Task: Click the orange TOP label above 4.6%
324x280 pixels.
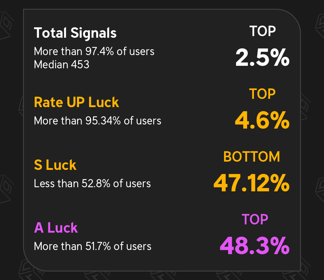Action: 262,94
